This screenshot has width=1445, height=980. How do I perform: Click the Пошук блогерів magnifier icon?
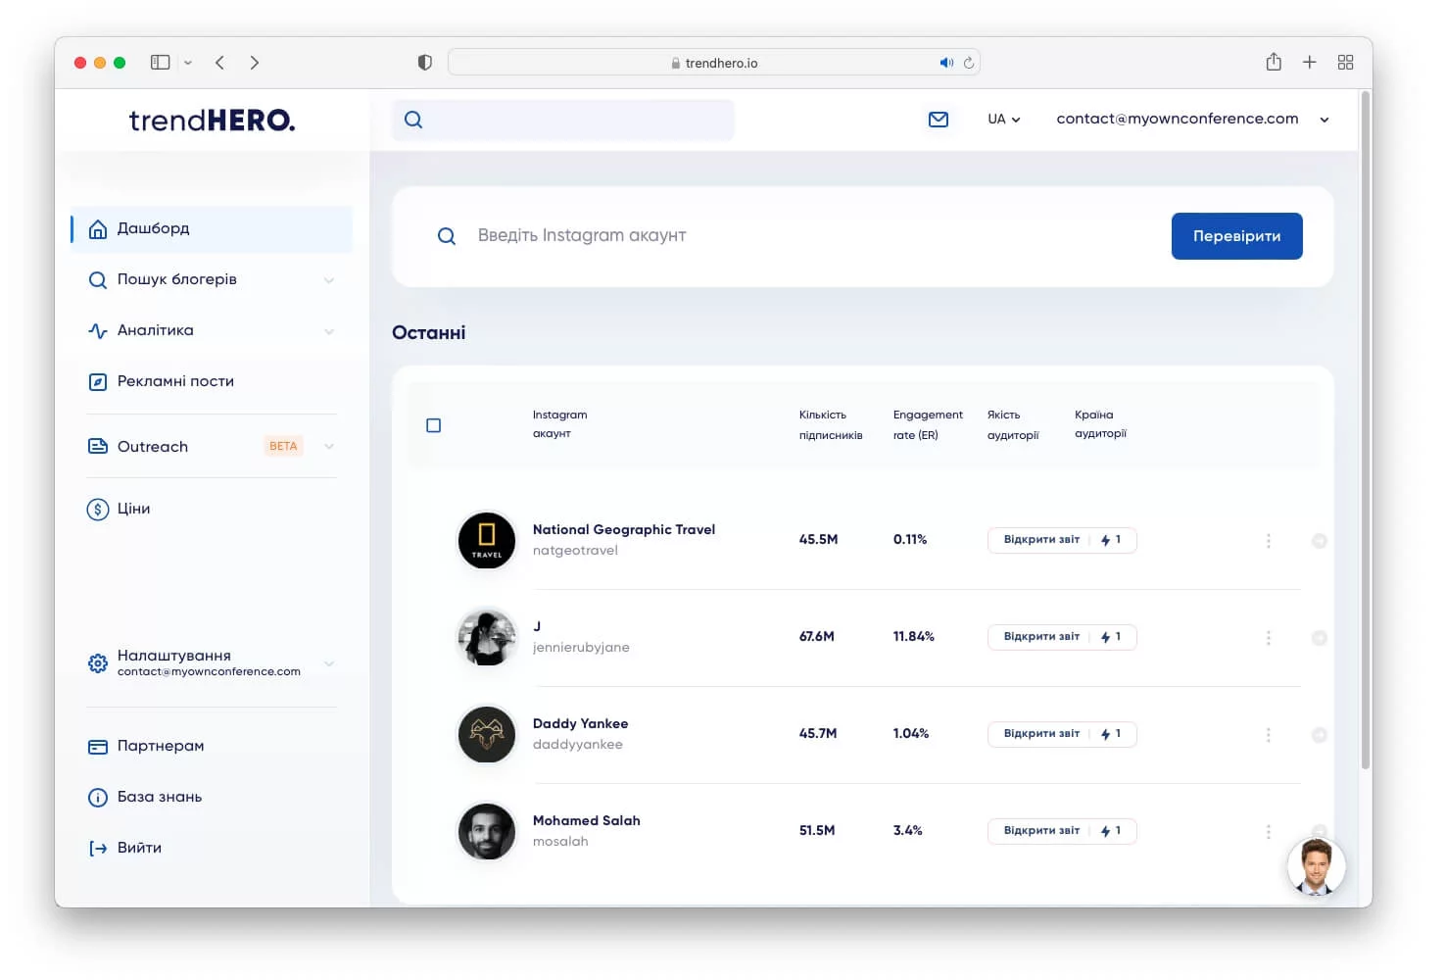point(98,279)
